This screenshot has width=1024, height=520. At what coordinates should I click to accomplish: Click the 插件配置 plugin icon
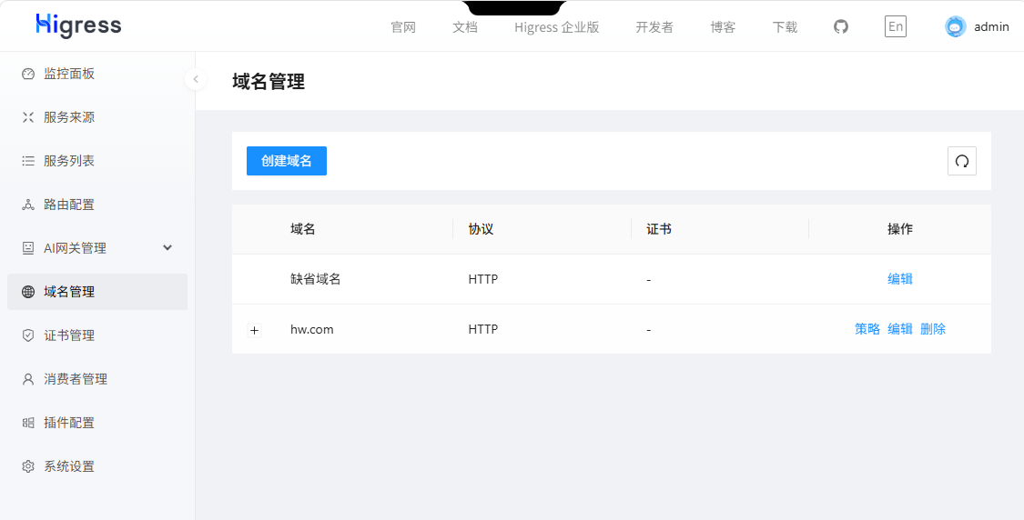click(28, 423)
